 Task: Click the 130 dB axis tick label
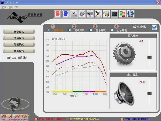(47, 40)
